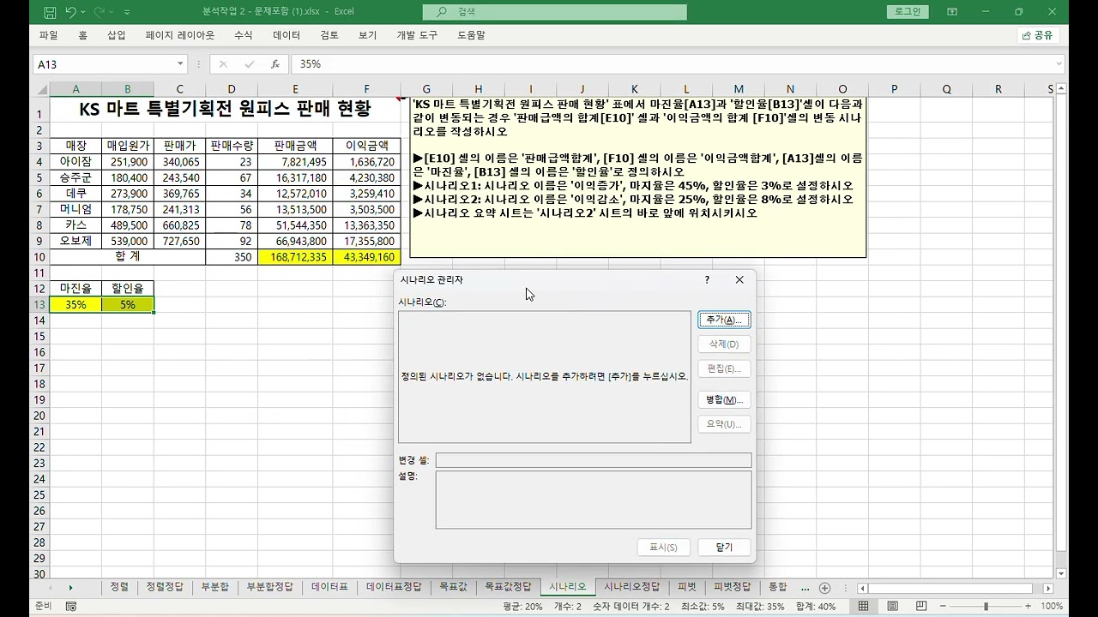This screenshot has height=617, width=1098.
Task: Select cell B13 with 5% discount rate
Action: click(x=128, y=304)
